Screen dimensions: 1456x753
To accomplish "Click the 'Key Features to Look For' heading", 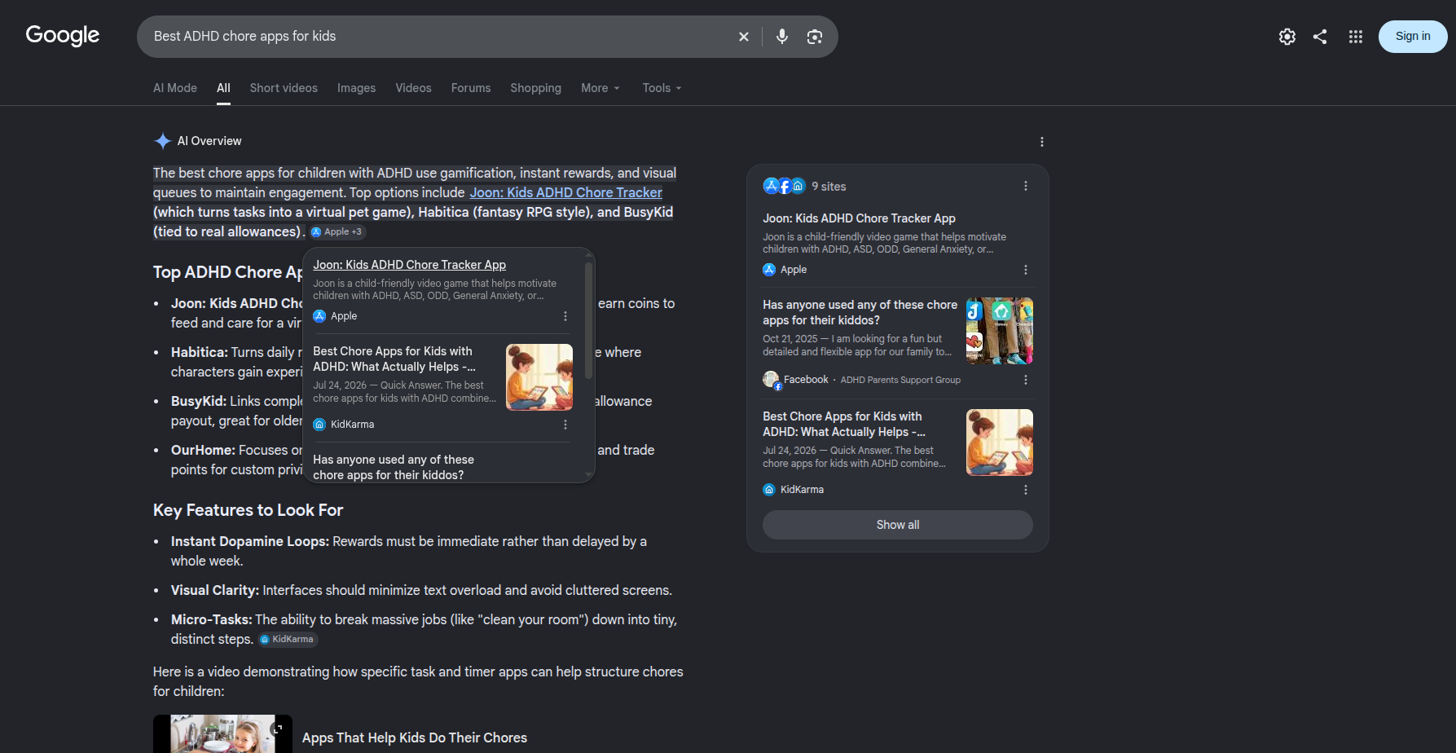I will point(249,510).
